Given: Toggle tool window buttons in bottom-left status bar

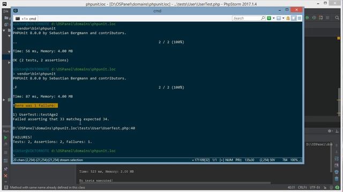Looking at the screenshot, I should tap(6, 187).
